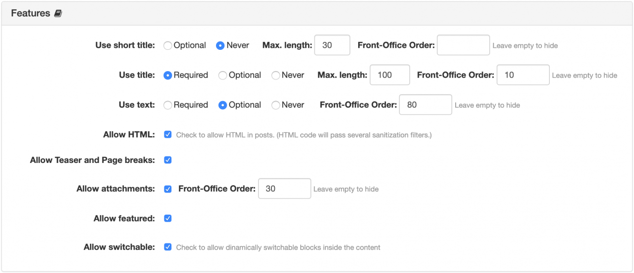
Task: Click Allow Teaser and Page breaks label
Action: [93, 160]
